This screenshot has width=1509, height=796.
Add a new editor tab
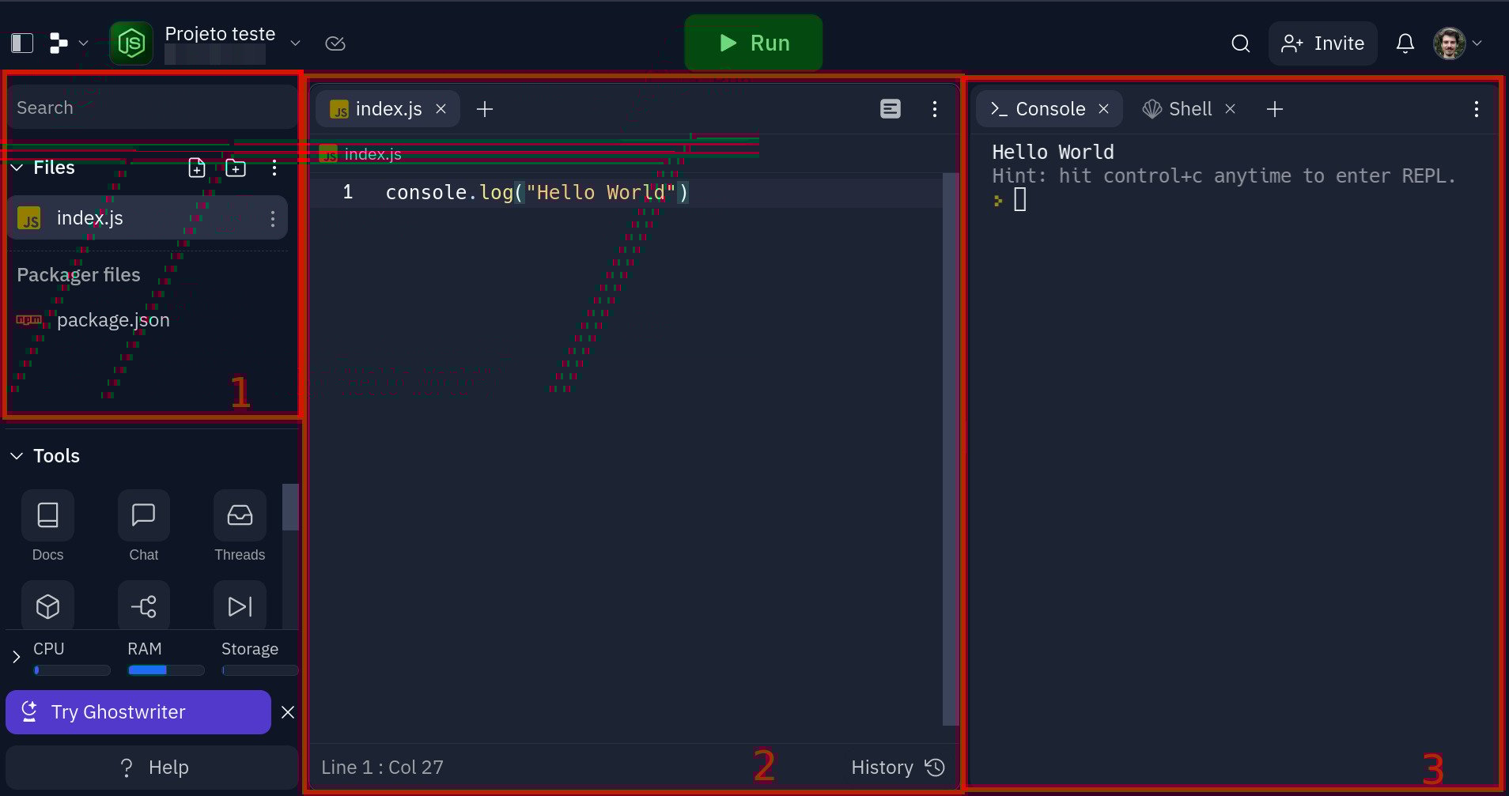(x=485, y=109)
